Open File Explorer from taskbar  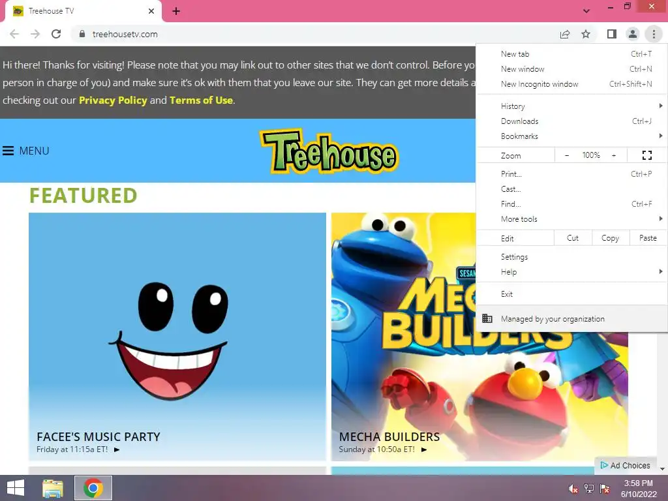click(x=53, y=488)
